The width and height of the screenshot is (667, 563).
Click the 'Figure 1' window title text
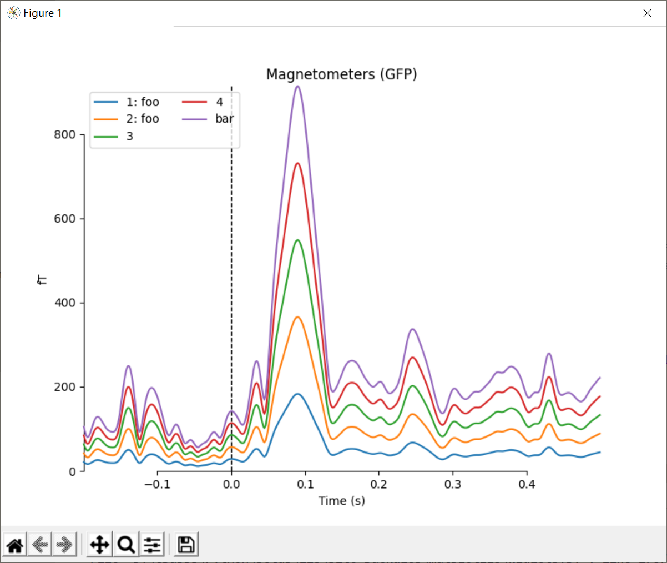pyautogui.click(x=43, y=13)
